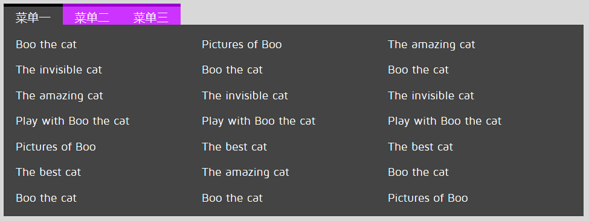Open 'The best cat' link in first column
The width and height of the screenshot is (589, 221).
pyautogui.click(x=48, y=172)
